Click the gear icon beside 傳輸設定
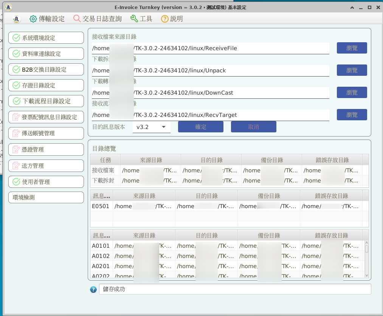Viewport: 383px width, 316px height. pos(33,19)
